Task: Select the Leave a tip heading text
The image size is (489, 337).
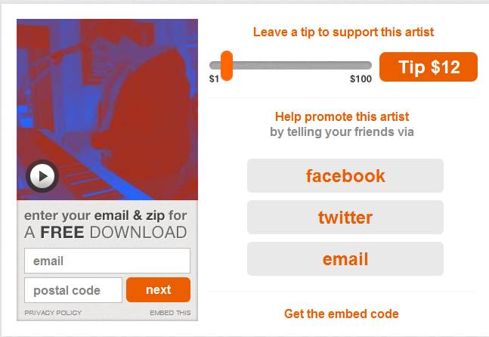Action: pos(344,32)
